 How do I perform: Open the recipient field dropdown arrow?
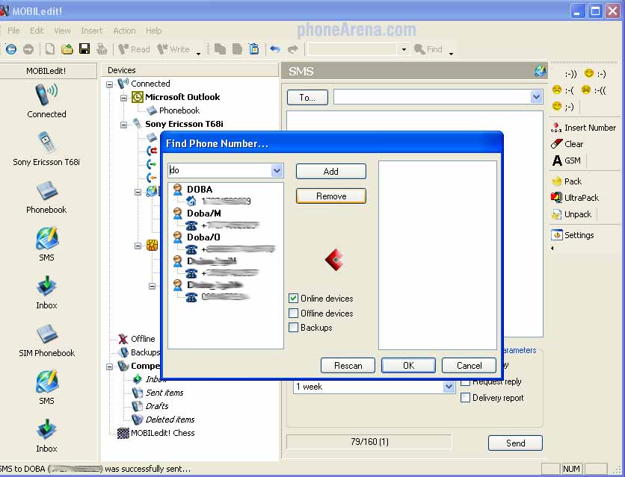pos(536,97)
